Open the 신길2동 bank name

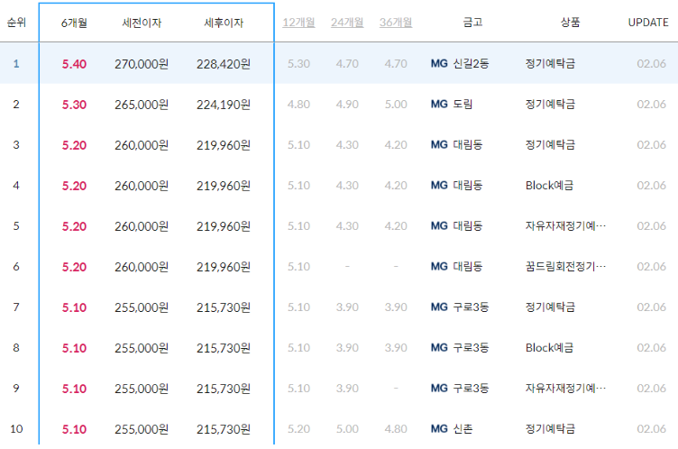click(x=471, y=64)
